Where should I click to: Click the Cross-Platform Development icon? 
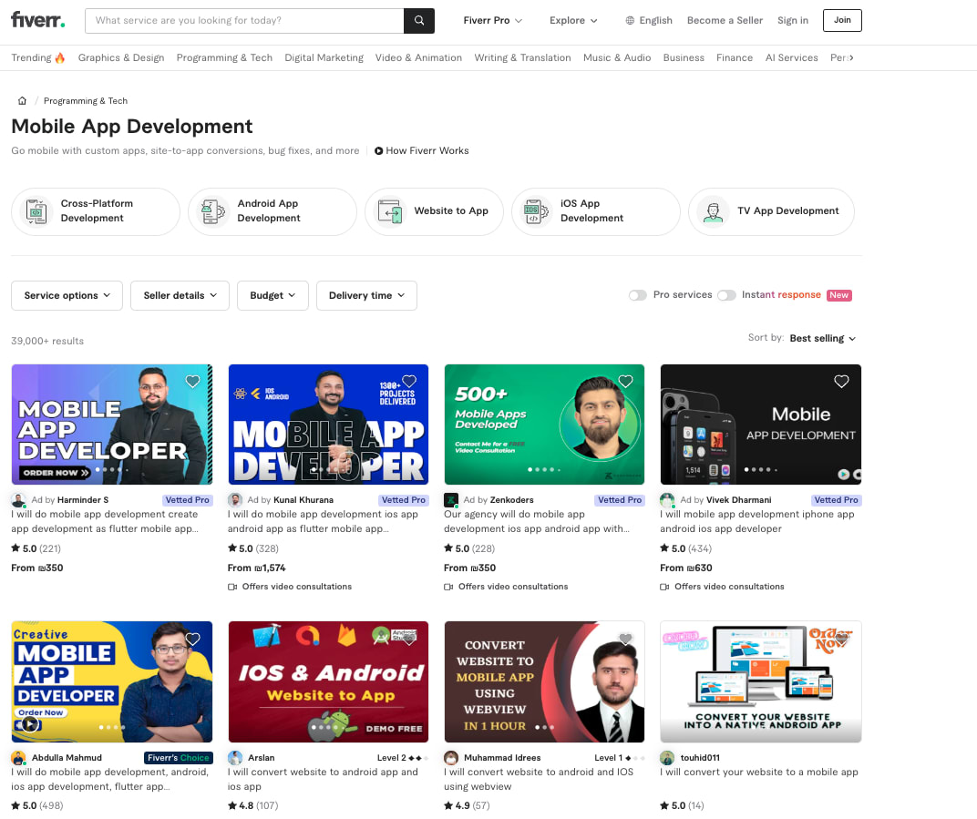pos(36,211)
